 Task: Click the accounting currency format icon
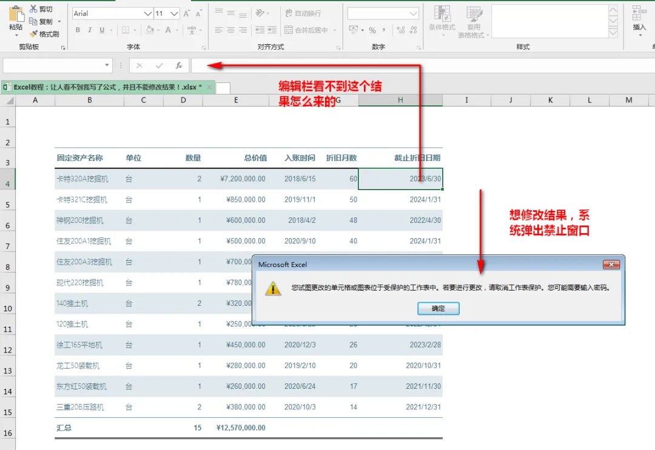point(354,30)
